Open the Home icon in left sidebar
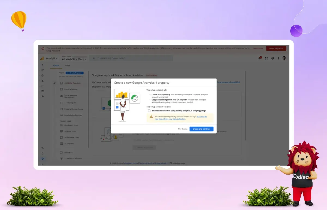Screen dimensions: 327x210 point(43,65)
